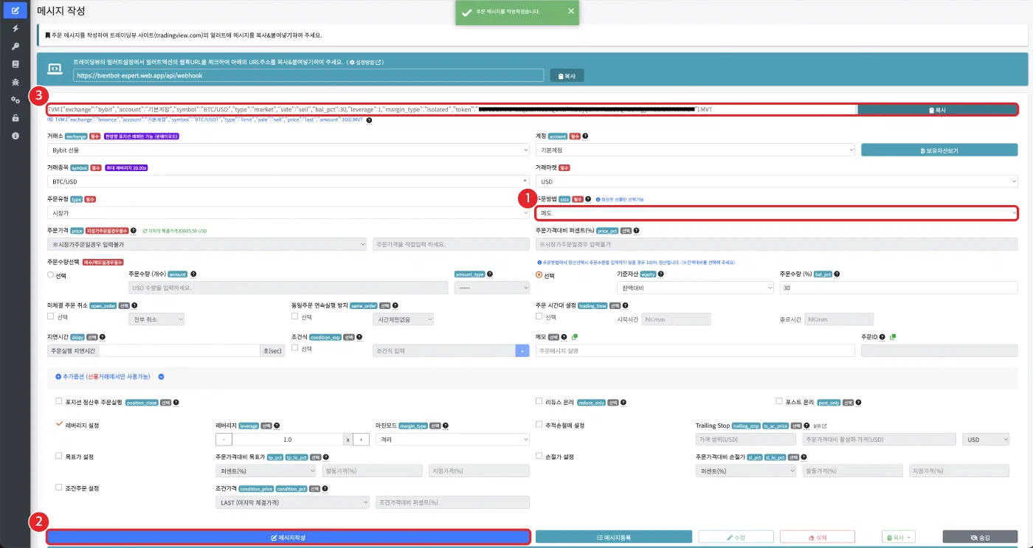Close the green success notification

[x=571, y=11]
